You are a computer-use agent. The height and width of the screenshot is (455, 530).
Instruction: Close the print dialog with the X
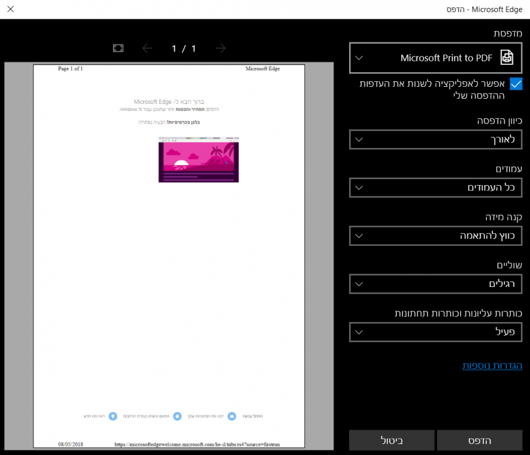coord(10,9)
